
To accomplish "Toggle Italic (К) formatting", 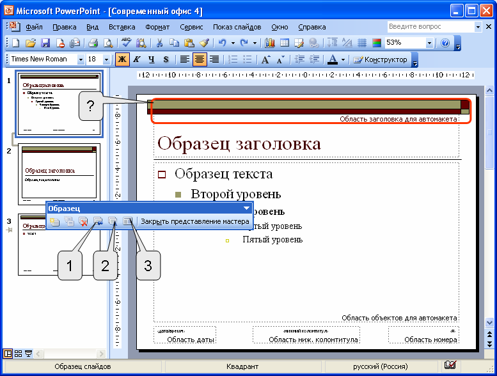I will 137,59.
